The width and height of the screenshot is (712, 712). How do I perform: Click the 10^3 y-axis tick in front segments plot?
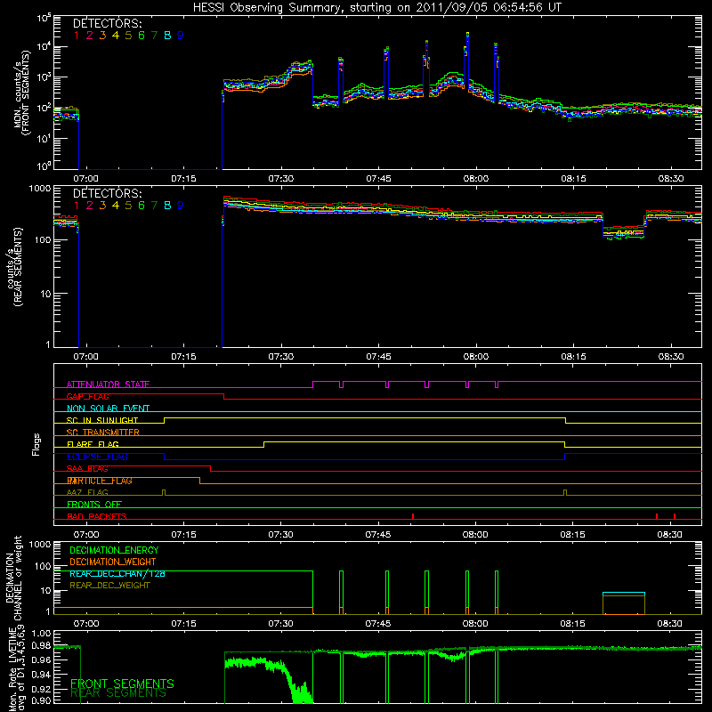[x=44, y=77]
